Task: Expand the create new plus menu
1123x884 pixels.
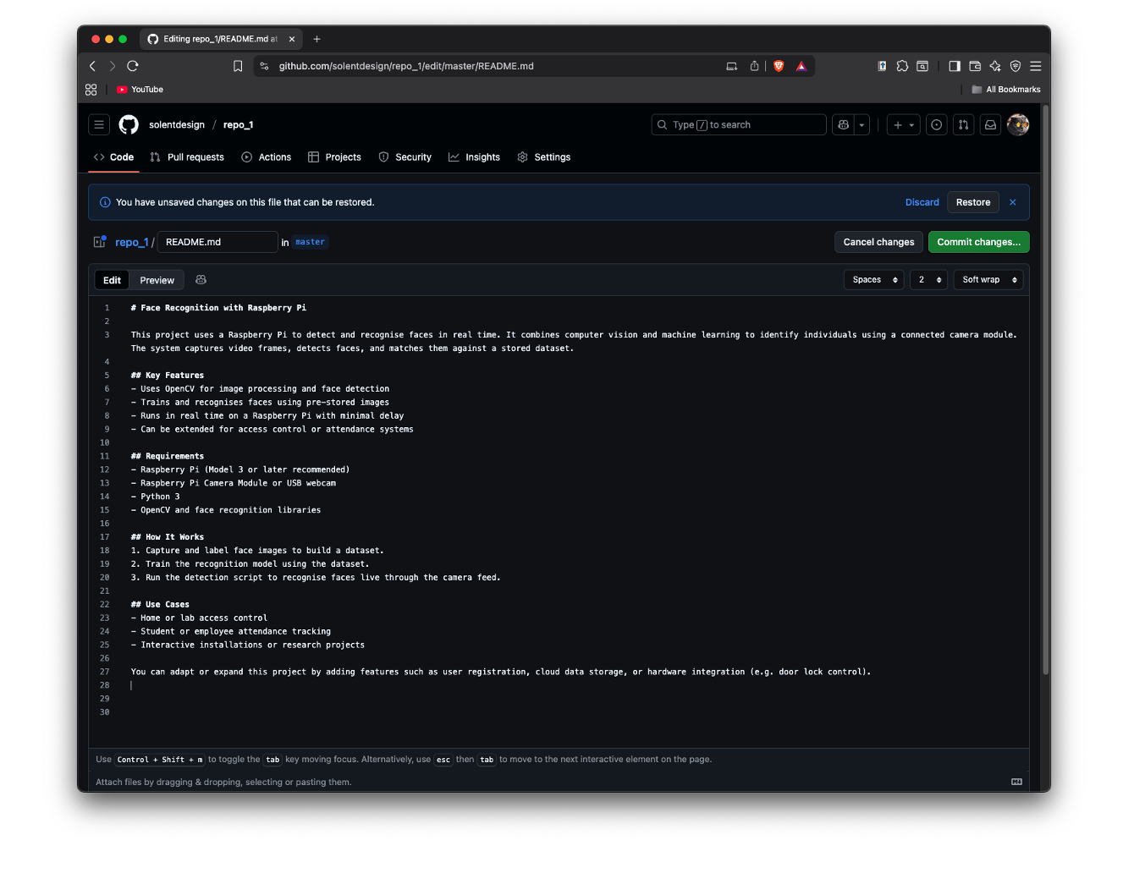Action: pos(903,125)
